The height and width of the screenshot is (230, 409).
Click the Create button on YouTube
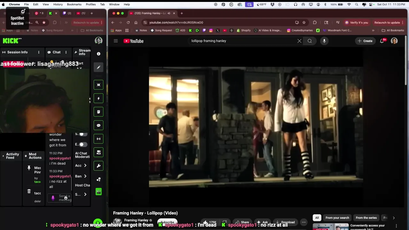[x=365, y=41]
